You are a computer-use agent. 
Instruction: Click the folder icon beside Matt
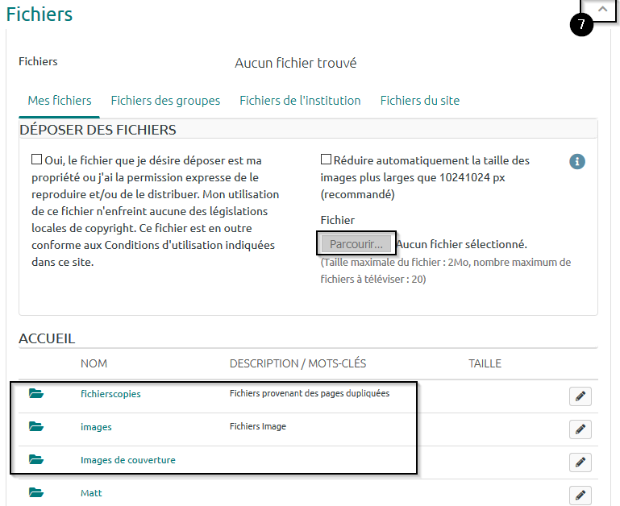coord(35,492)
